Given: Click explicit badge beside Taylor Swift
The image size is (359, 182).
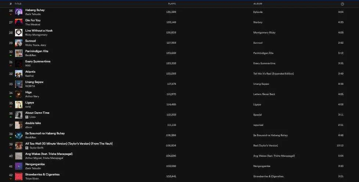Looking at the screenshot, I should (x=27, y=148).
